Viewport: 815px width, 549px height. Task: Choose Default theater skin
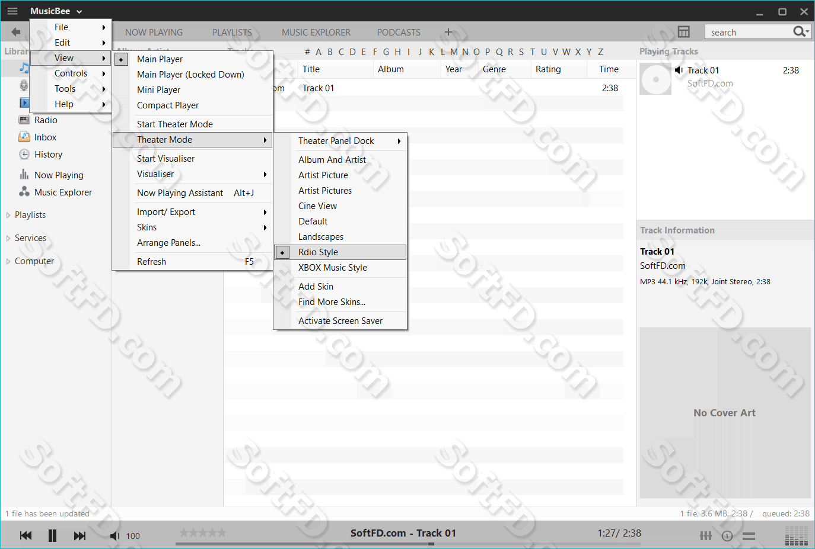coord(340,221)
